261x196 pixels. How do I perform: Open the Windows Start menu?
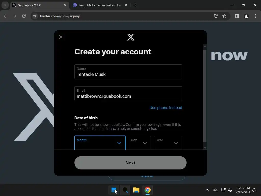tap(114, 190)
